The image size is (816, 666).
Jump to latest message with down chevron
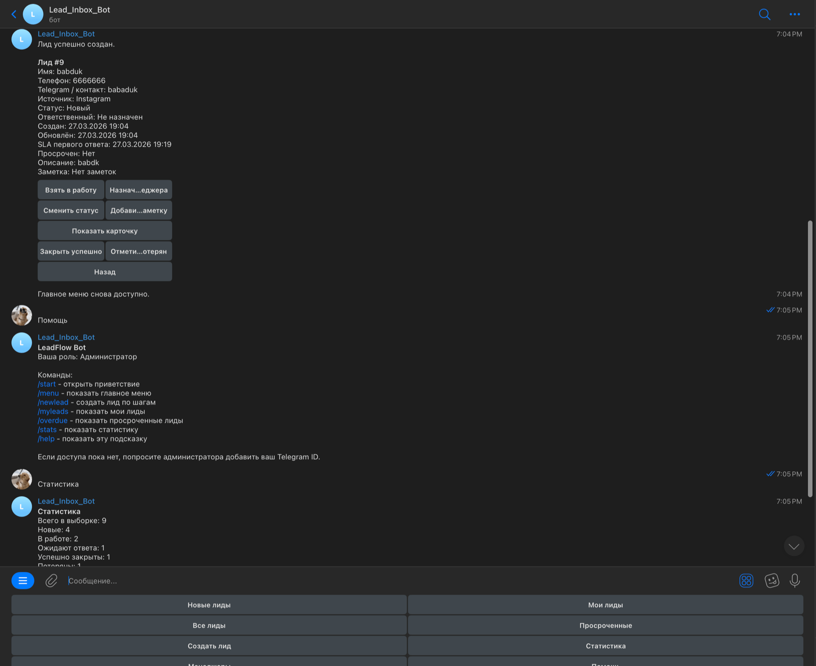coord(794,546)
